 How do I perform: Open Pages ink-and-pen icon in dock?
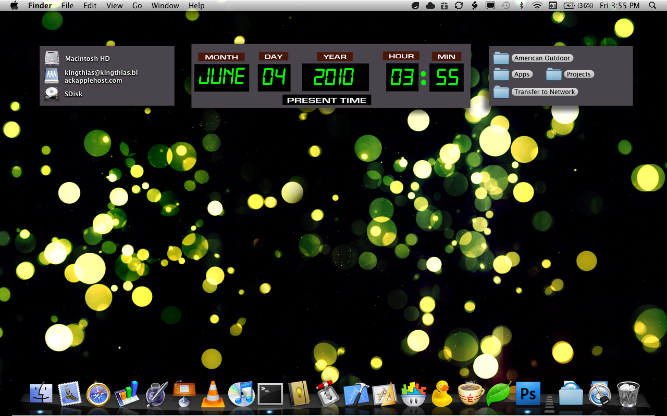coord(156,394)
